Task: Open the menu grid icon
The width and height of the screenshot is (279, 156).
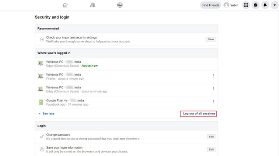Action: 246,5
